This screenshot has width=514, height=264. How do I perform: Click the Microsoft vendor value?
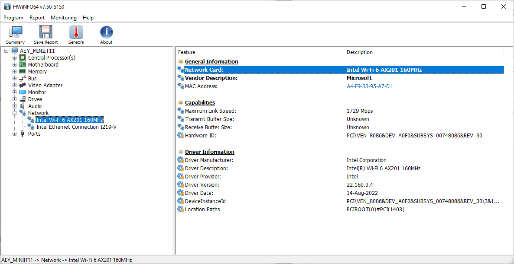359,78
